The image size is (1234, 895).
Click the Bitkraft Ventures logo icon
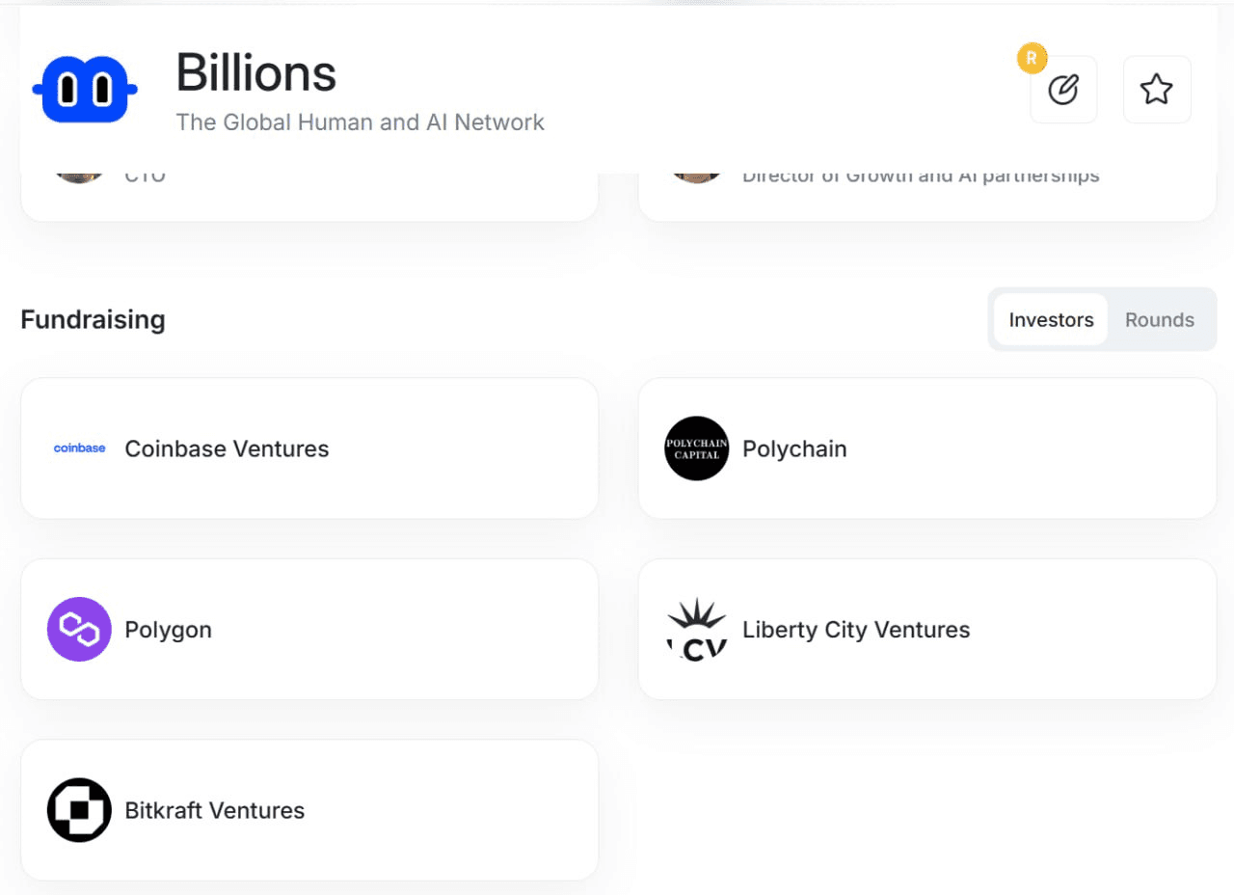coord(79,810)
